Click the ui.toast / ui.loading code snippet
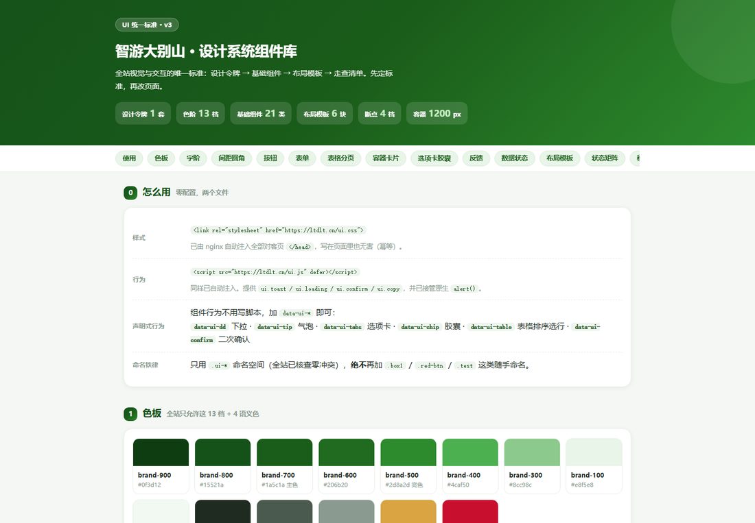This screenshot has height=523, width=755. point(330,289)
